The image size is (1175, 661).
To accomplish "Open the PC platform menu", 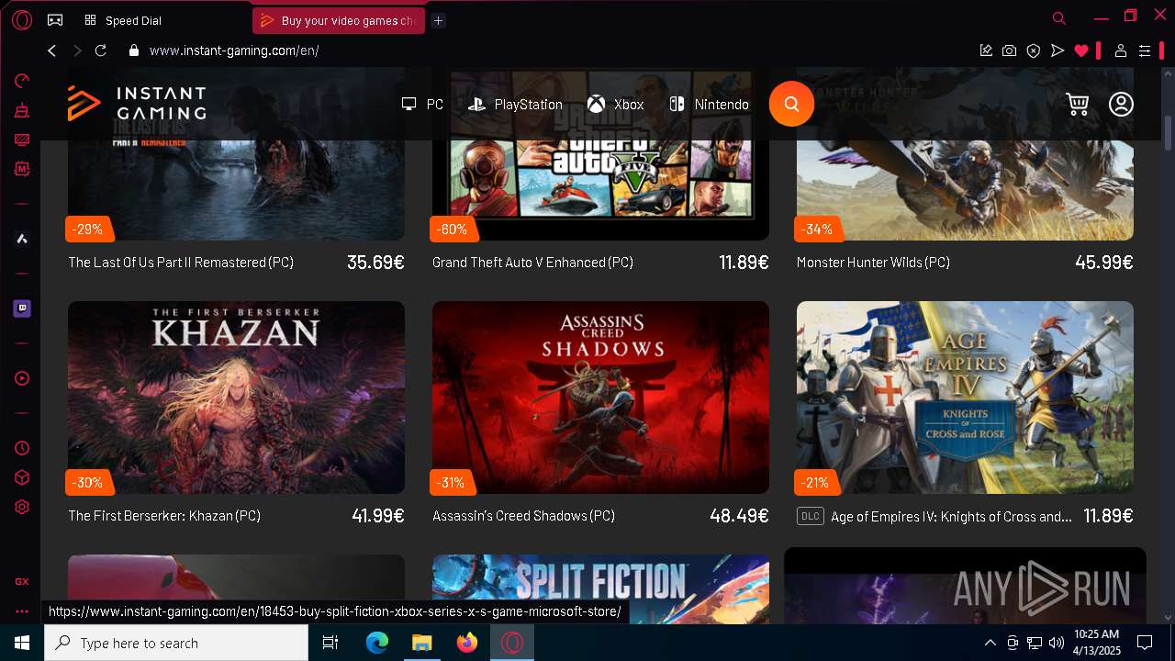I will (423, 105).
